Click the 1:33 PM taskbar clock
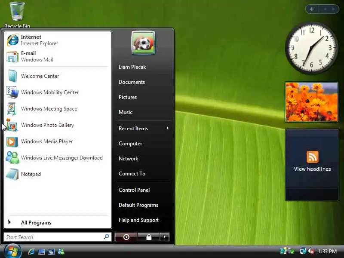The image size is (344, 258). pyautogui.click(x=327, y=251)
